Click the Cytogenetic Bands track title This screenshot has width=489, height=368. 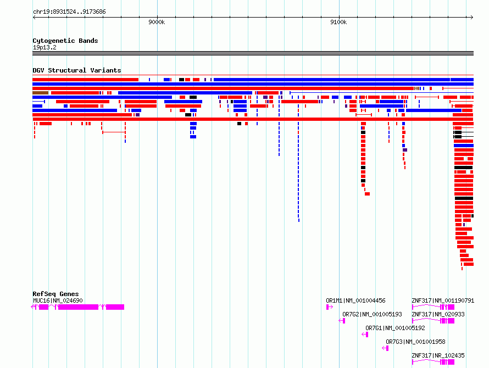(65, 41)
